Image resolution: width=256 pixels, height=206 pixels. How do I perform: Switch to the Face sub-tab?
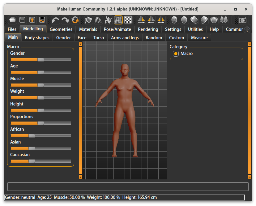point(82,38)
